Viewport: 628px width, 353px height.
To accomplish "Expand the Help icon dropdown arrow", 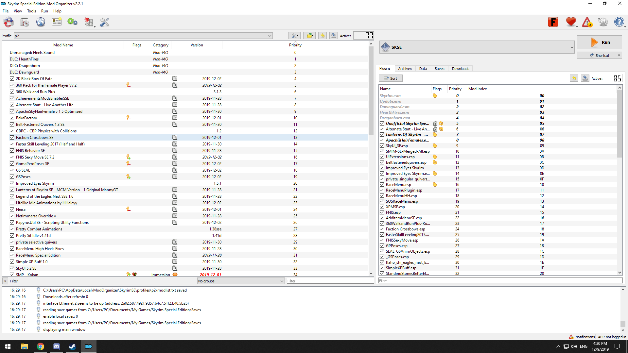I will (x=625, y=27).
